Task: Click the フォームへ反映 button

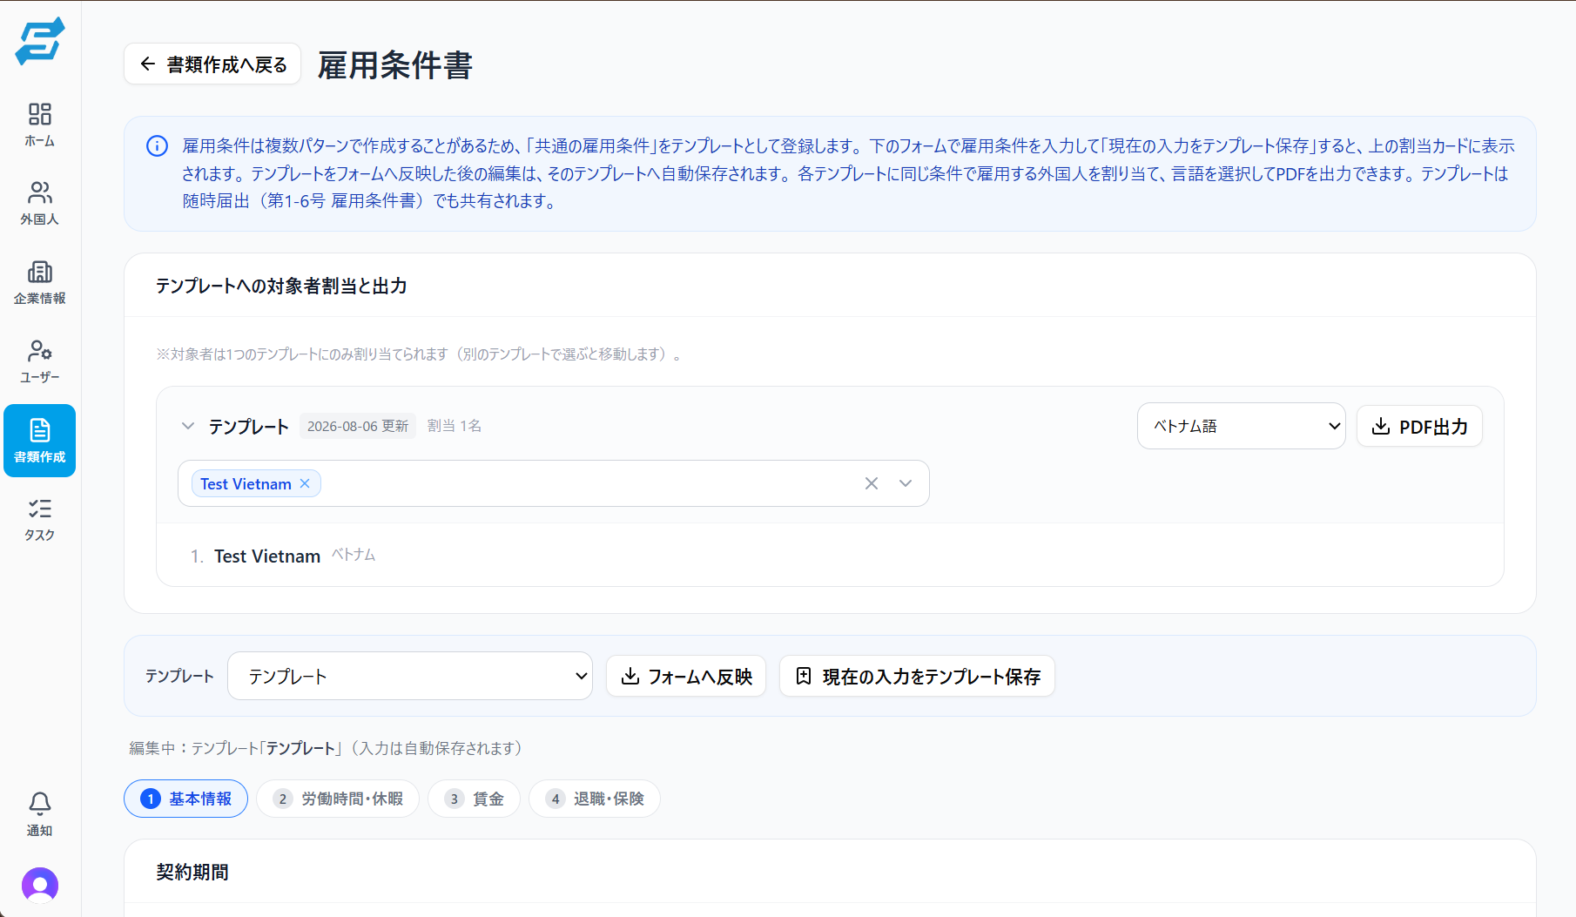Action: point(686,676)
